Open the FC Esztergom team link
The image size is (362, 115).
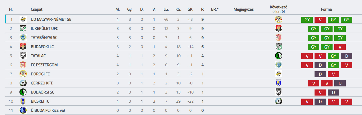(x=44, y=65)
